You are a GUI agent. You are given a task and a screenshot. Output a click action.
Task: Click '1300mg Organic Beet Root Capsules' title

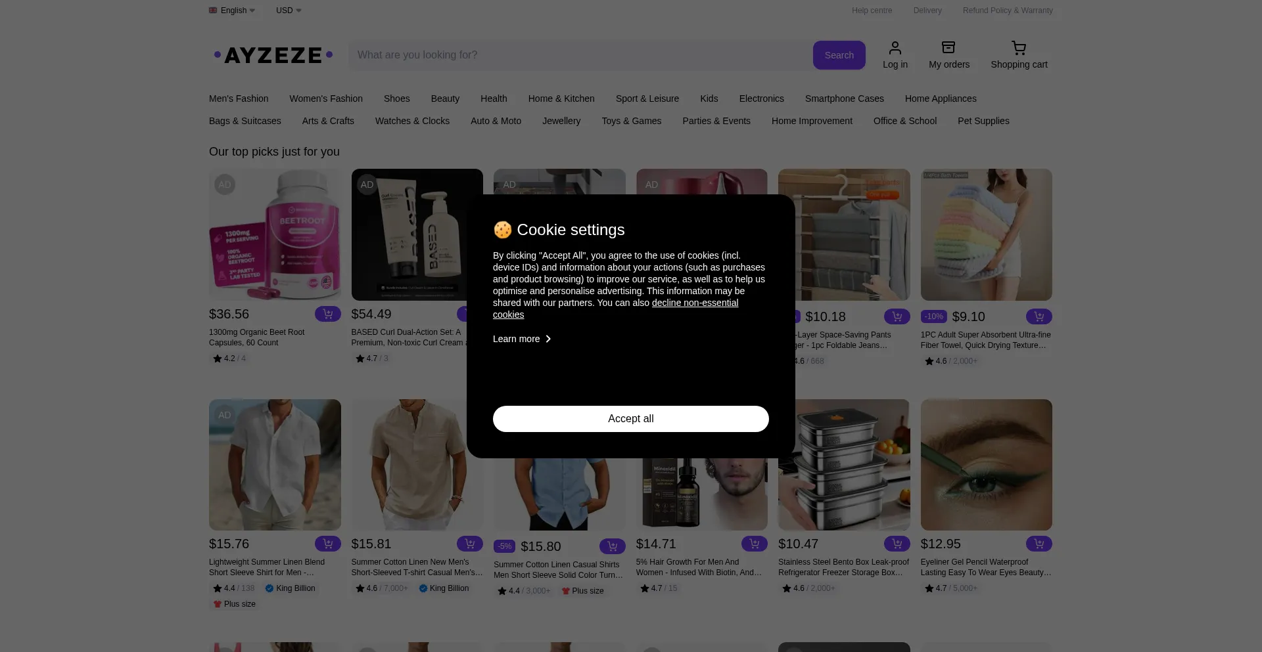pyautogui.click(x=256, y=337)
